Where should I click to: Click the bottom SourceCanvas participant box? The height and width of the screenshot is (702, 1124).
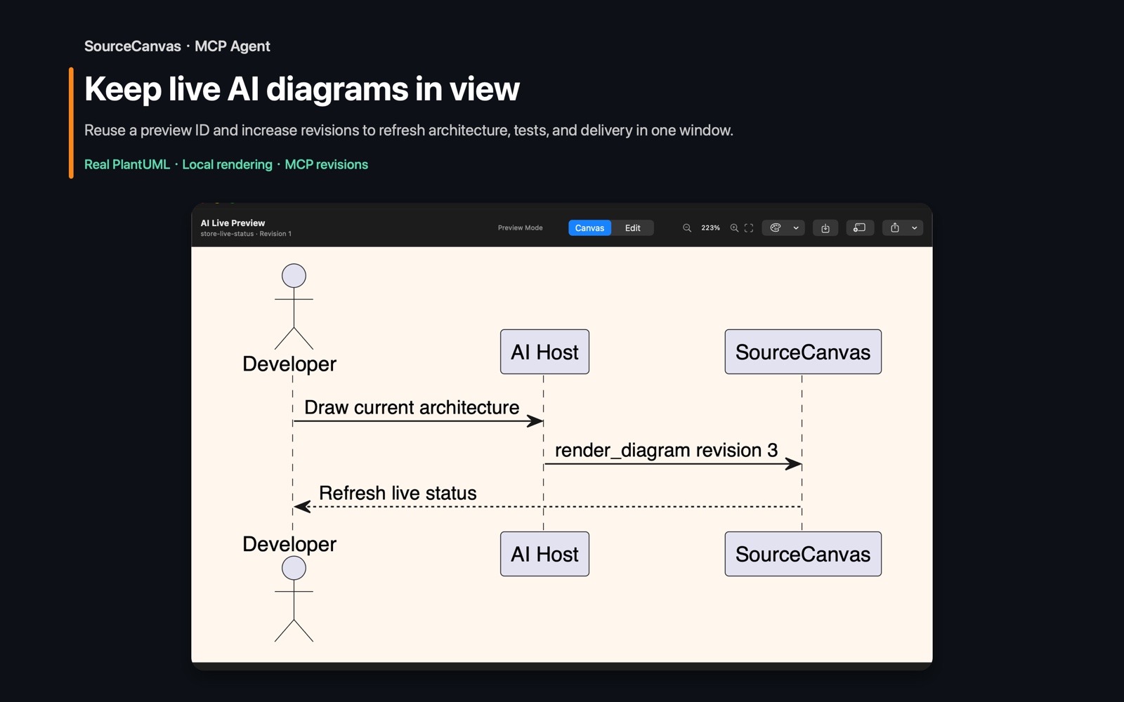803,554
